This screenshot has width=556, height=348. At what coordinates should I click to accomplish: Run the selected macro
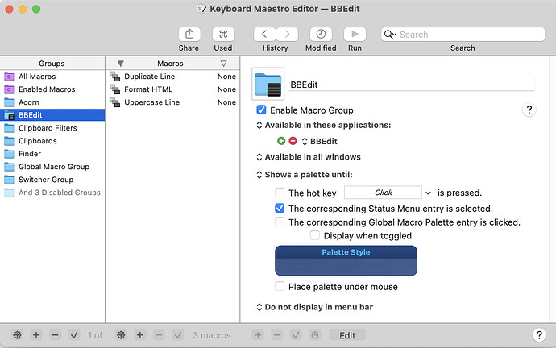tap(355, 35)
